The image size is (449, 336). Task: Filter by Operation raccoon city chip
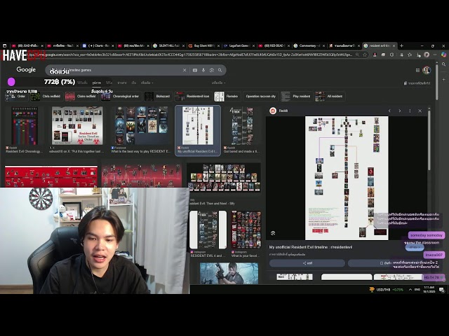pos(260,97)
